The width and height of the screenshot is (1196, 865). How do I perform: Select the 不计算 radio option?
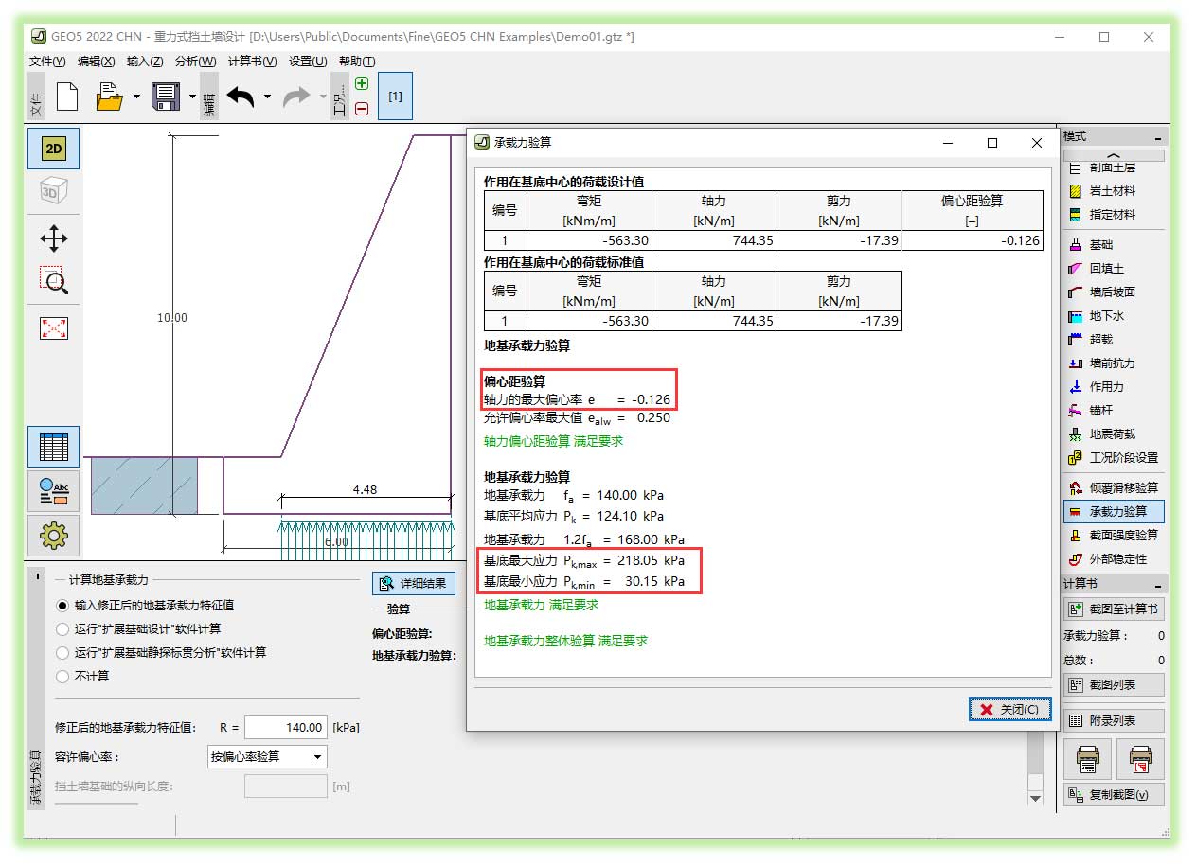click(x=62, y=677)
